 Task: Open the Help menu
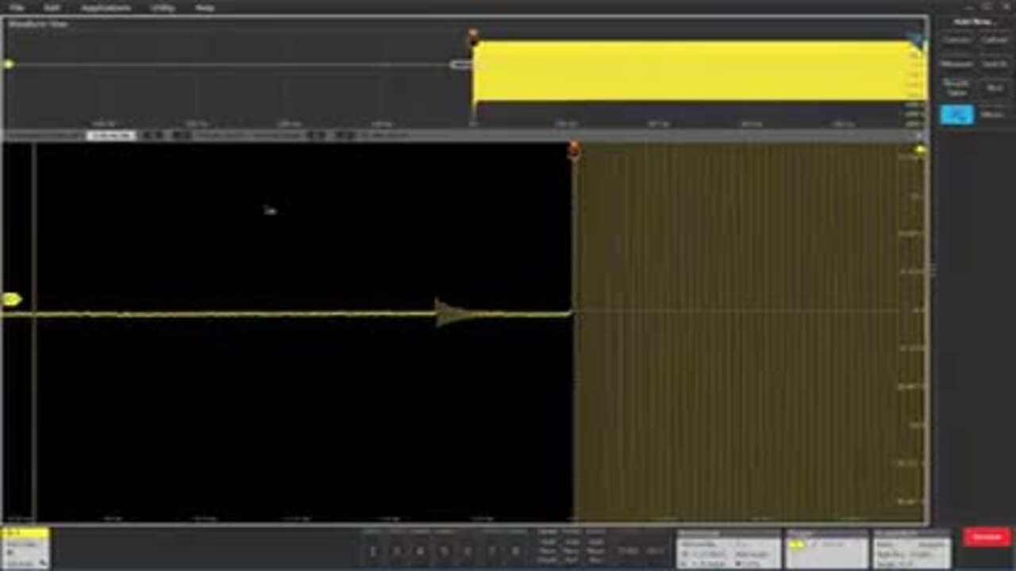click(x=205, y=7)
